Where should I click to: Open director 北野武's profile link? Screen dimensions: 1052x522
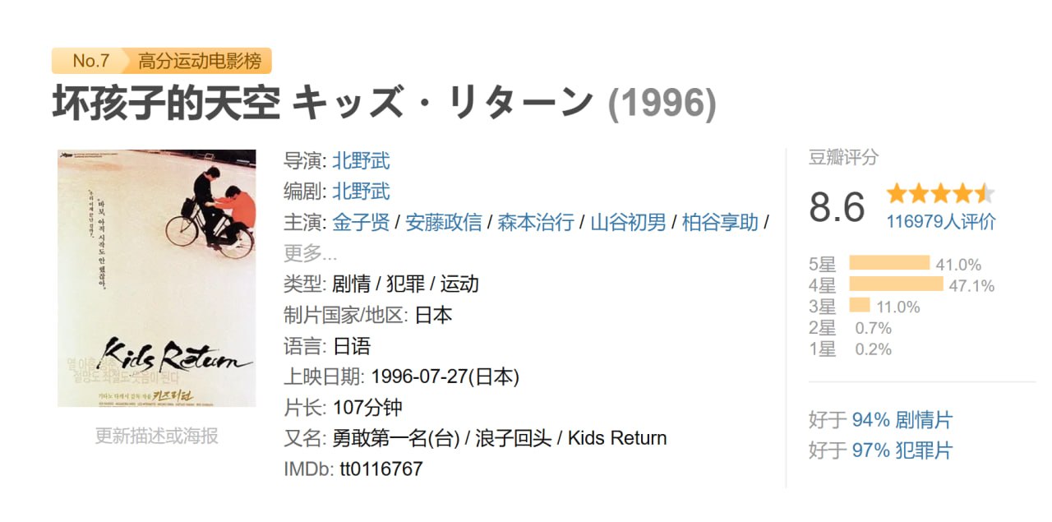[x=362, y=161]
